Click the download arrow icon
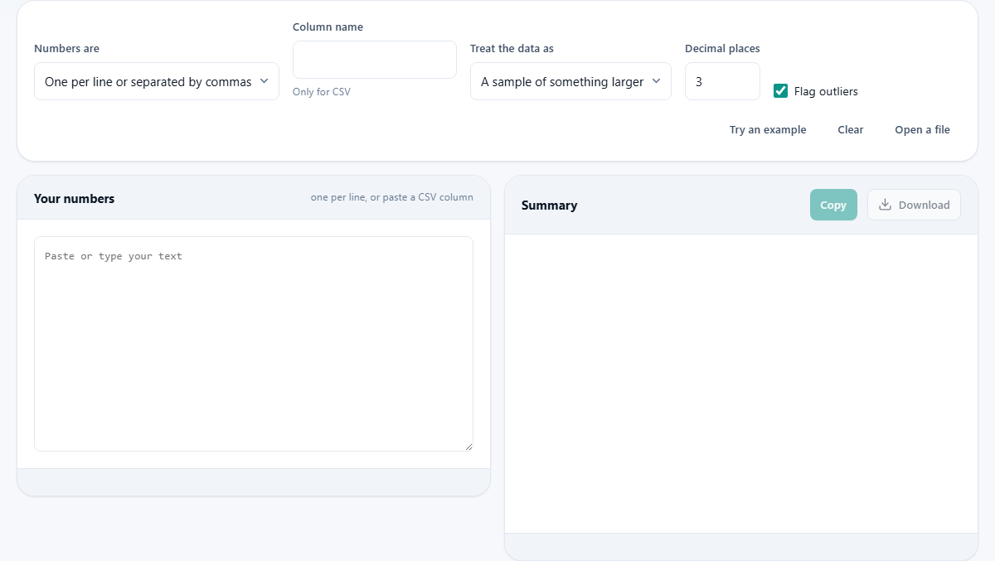 click(x=885, y=205)
